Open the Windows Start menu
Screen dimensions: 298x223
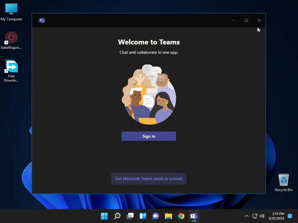pos(104,216)
